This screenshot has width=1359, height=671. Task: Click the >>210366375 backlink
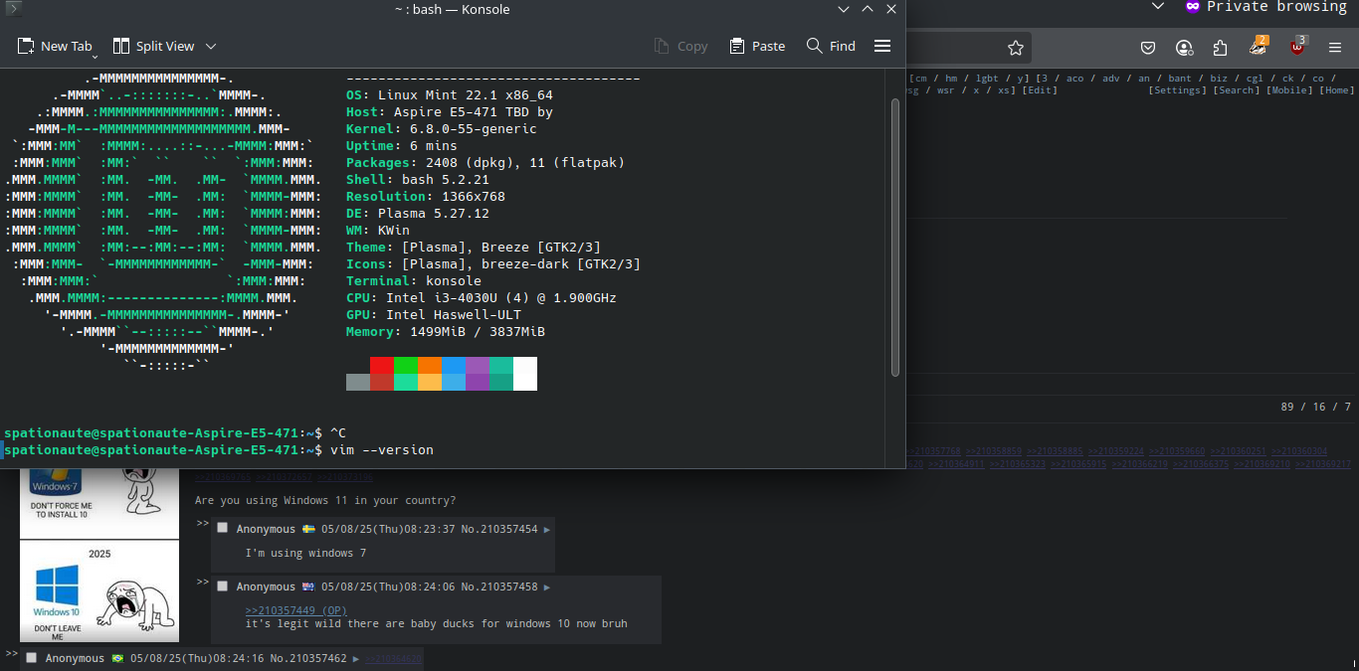click(1201, 464)
